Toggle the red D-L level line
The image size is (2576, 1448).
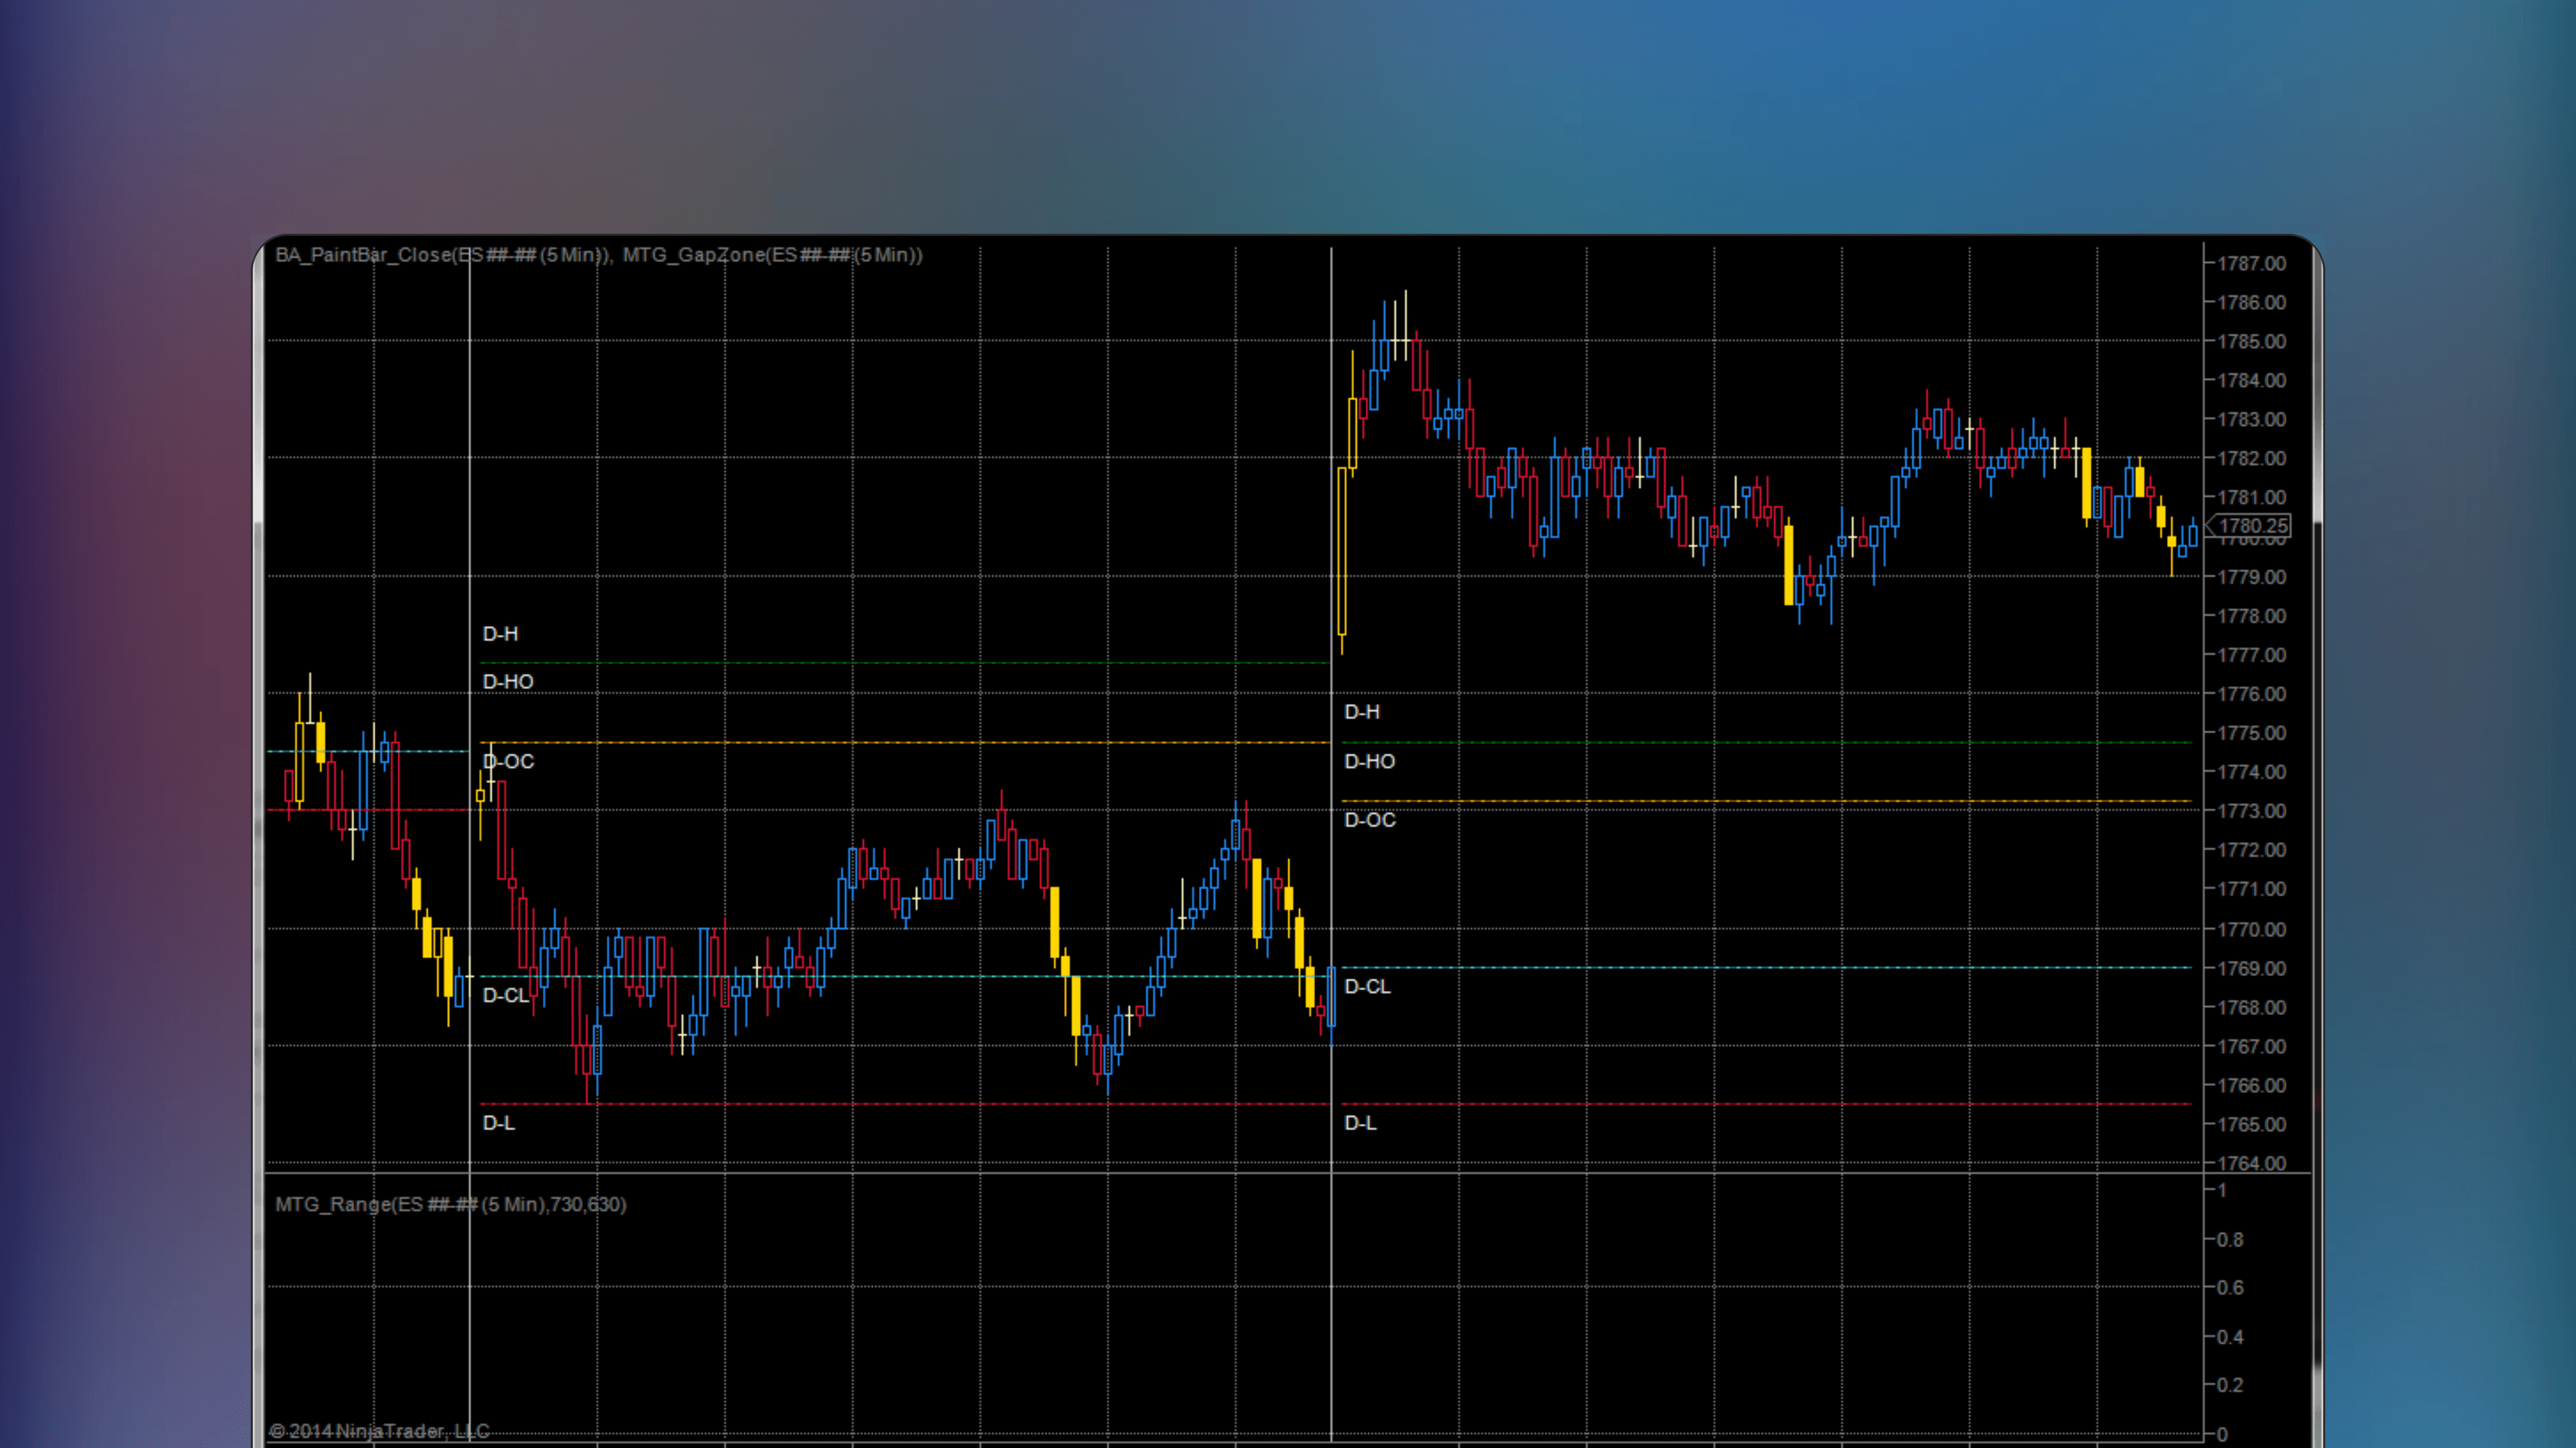(x=900, y=1103)
